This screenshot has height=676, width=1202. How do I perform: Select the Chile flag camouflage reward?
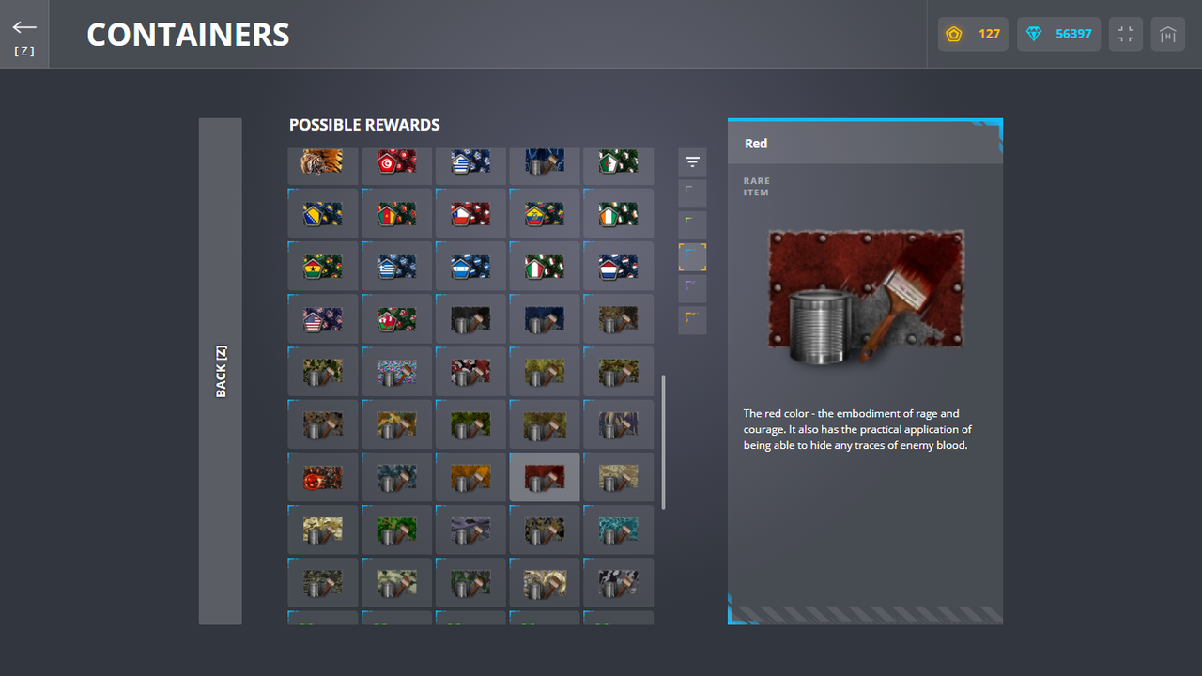[x=470, y=213]
